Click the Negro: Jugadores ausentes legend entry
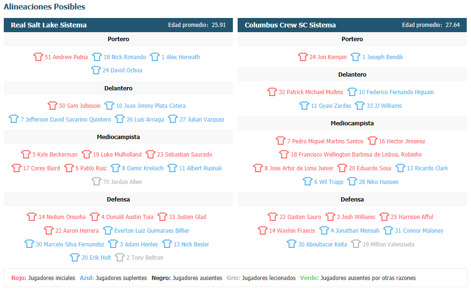The image size is (471, 289). tap(187, 278)
